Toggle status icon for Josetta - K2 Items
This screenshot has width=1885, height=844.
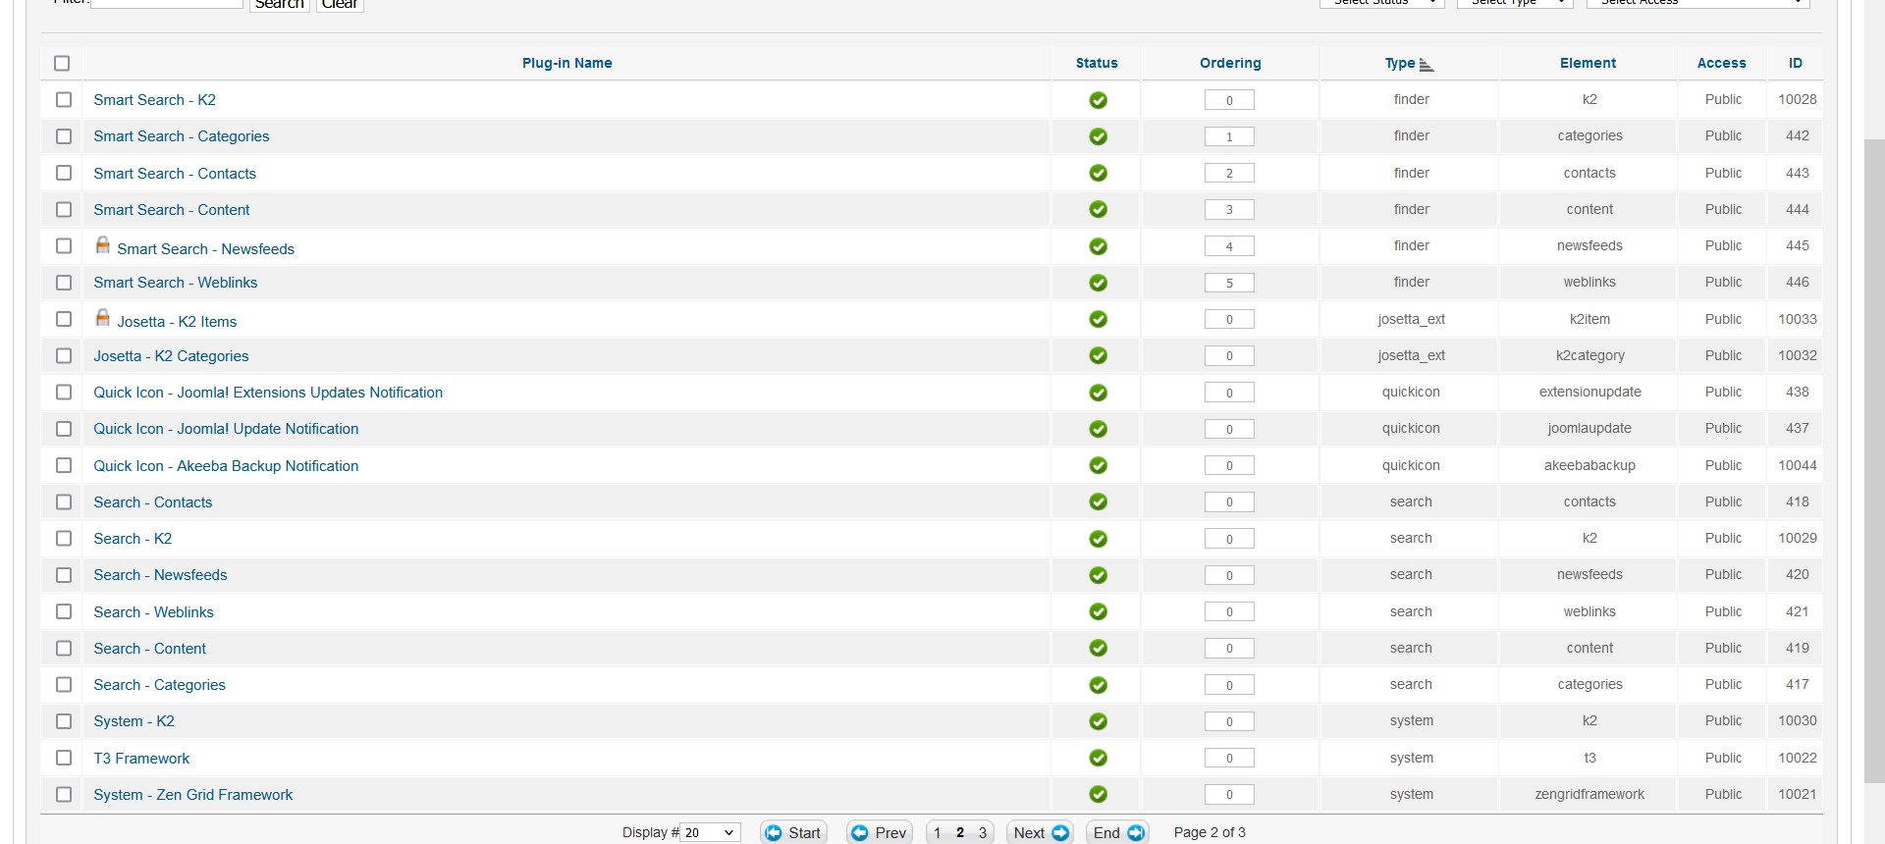(x=1098, y=319)
